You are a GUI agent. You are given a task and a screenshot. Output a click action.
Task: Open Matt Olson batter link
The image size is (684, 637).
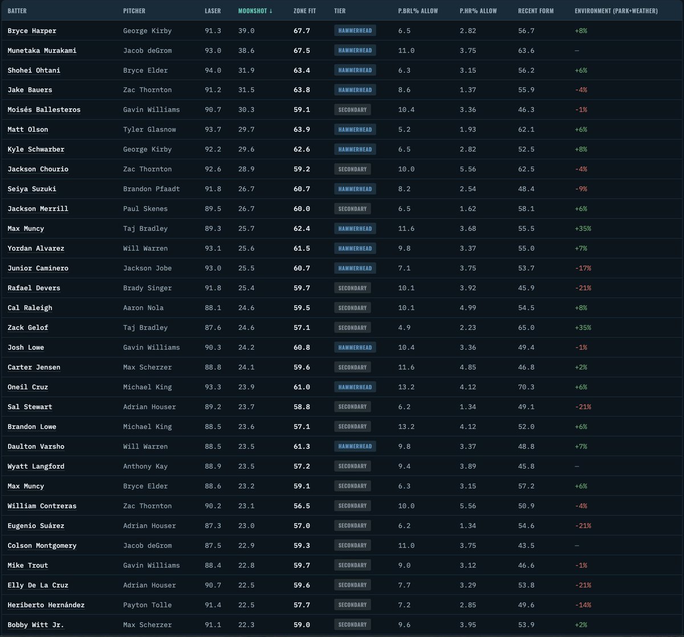pyautogui.click(x=28, y=130)
